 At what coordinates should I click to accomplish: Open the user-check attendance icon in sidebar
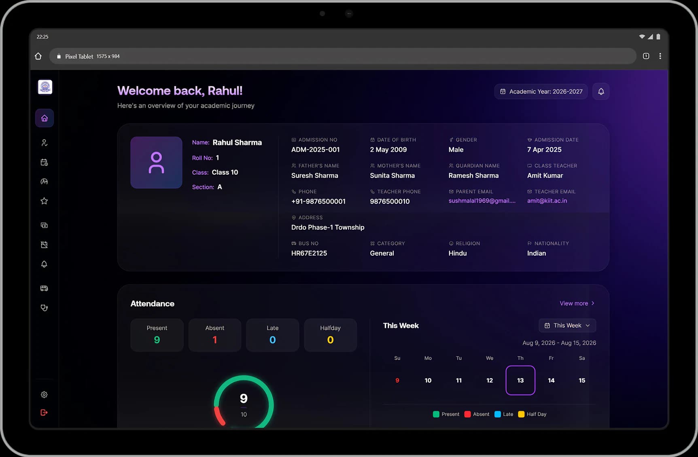pos(45,143)
